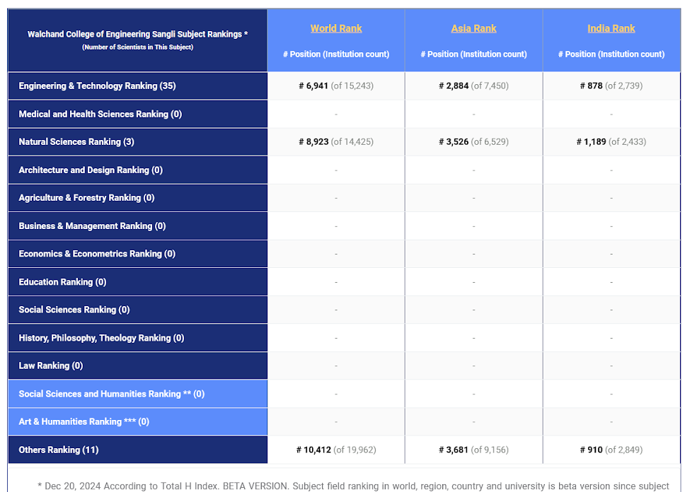This screenshot has width=685, height=492.
Task: Open the World Rank link
Action: pos(335,28)
